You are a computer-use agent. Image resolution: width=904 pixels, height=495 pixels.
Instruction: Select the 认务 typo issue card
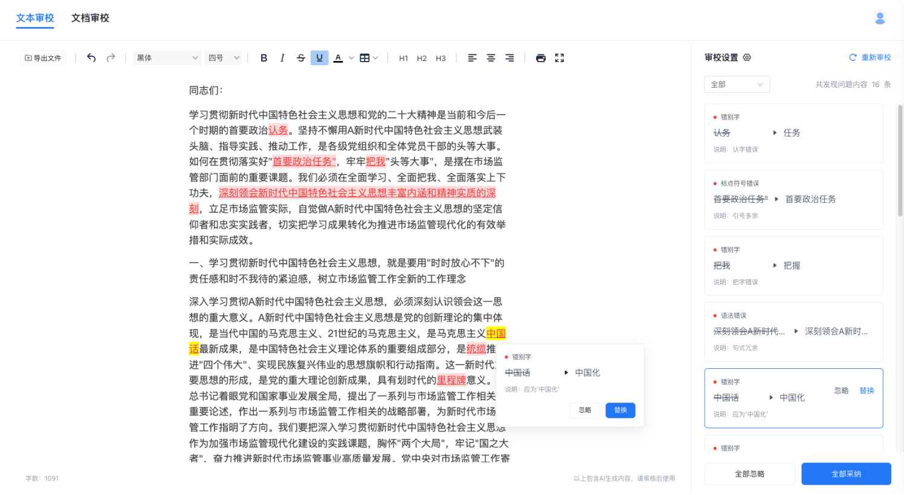tap(793, 133)
